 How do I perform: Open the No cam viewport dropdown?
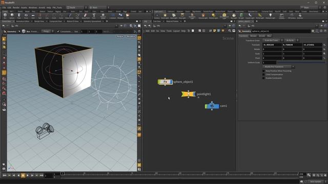(131, 36)
